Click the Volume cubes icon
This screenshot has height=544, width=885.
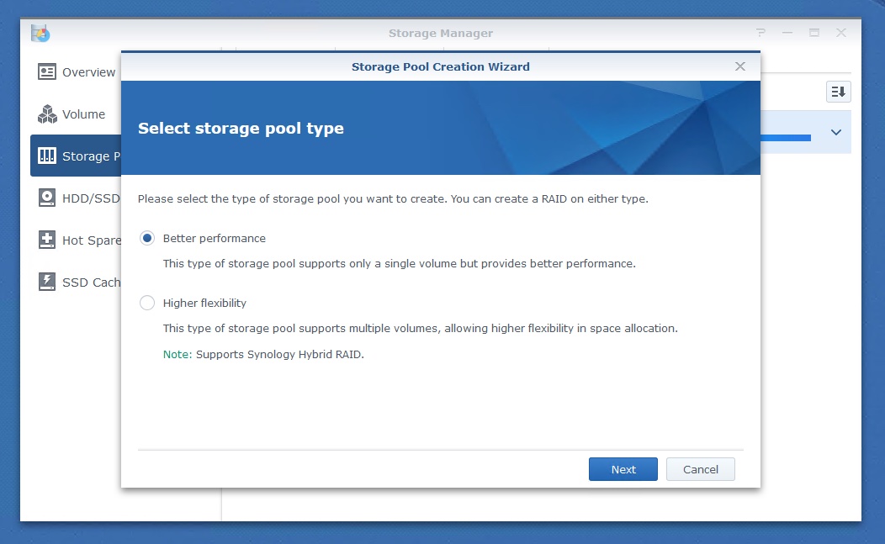pyautogui.click(x=47, y=114)
